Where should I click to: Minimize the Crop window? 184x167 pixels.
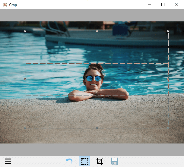(x=149, y=5)
